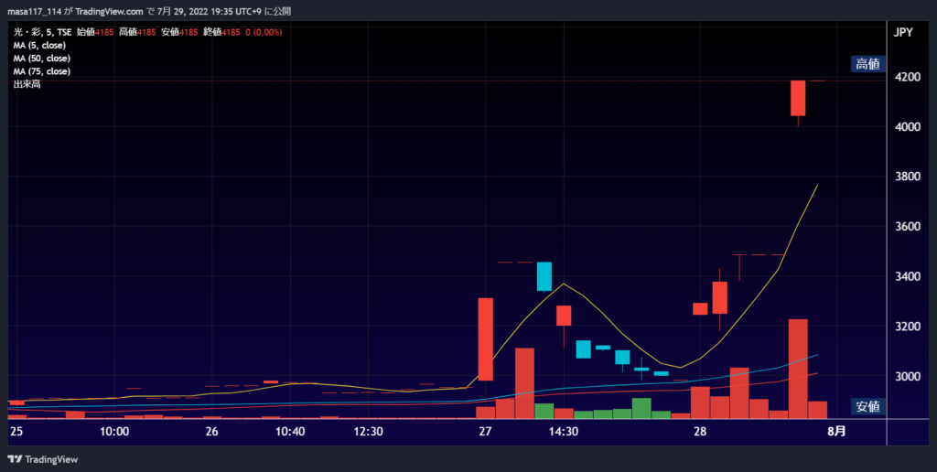937x472 pixels.
Task: Click the 始値 4185 open value in the legend
Action: coord(95,32)
